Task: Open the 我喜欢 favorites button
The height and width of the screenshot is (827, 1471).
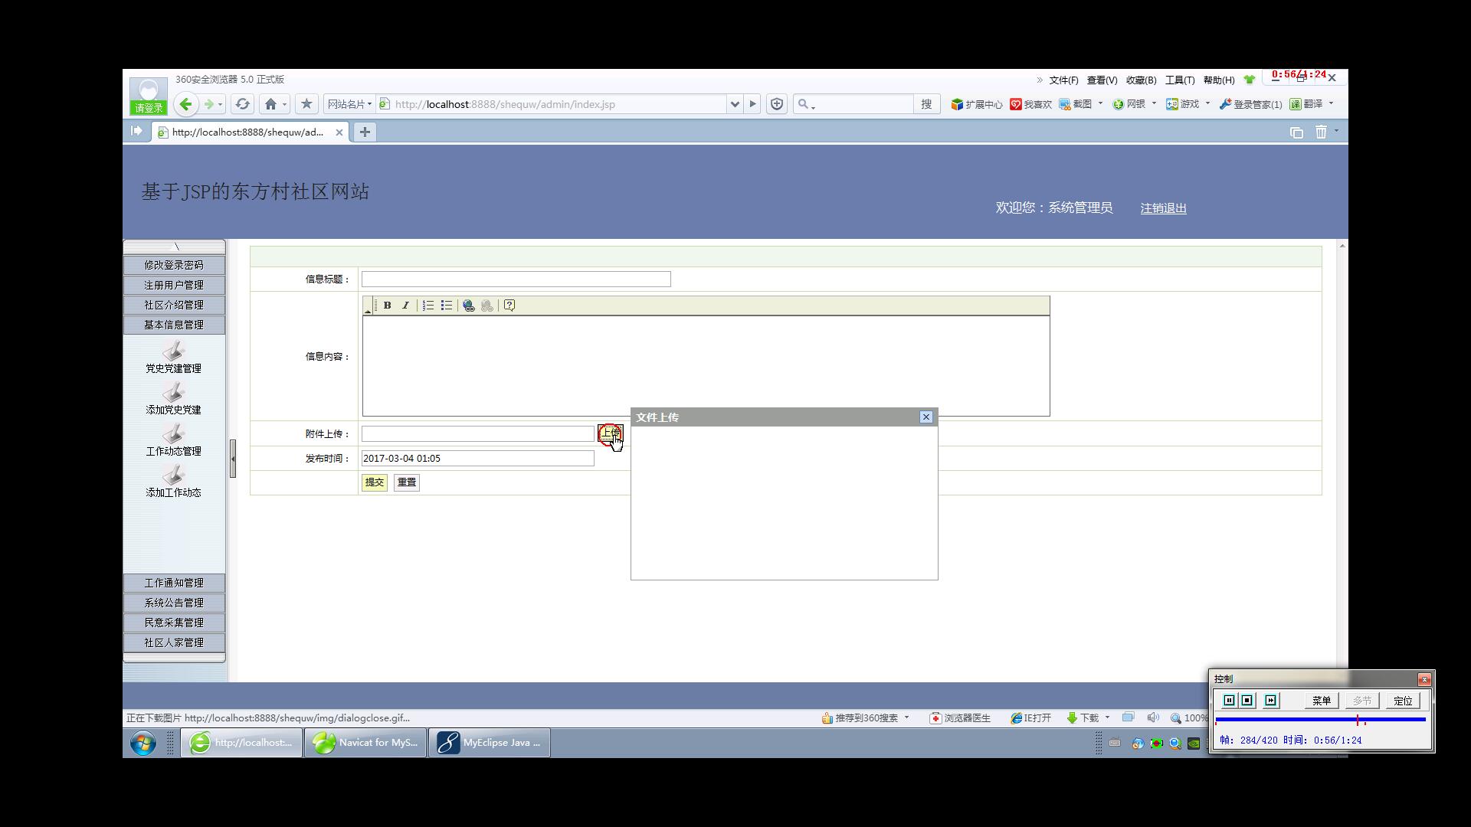Action: [1030, 104]
